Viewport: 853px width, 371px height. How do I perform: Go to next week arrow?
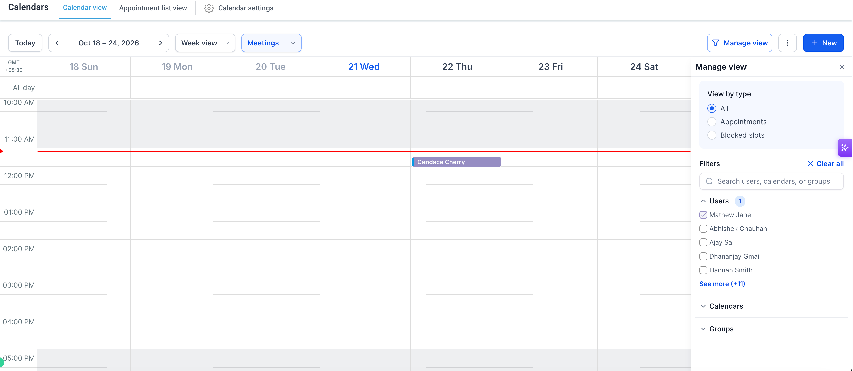[160, 43]
